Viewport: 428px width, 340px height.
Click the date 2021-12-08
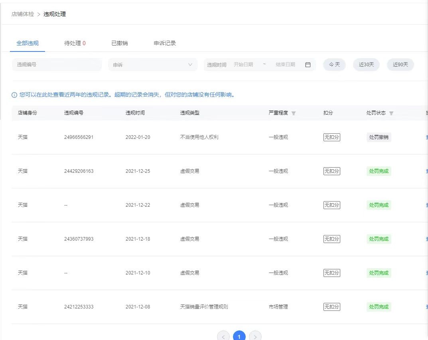pos(138,307)
